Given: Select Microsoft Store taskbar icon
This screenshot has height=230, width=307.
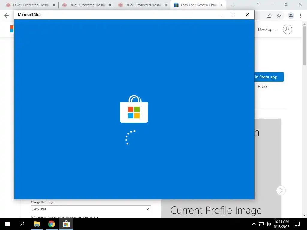Looking at the screenshot, I should point(66,224).
